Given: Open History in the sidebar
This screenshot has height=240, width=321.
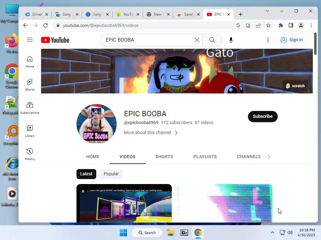Looking at the screenshot, I should point(30,154).
